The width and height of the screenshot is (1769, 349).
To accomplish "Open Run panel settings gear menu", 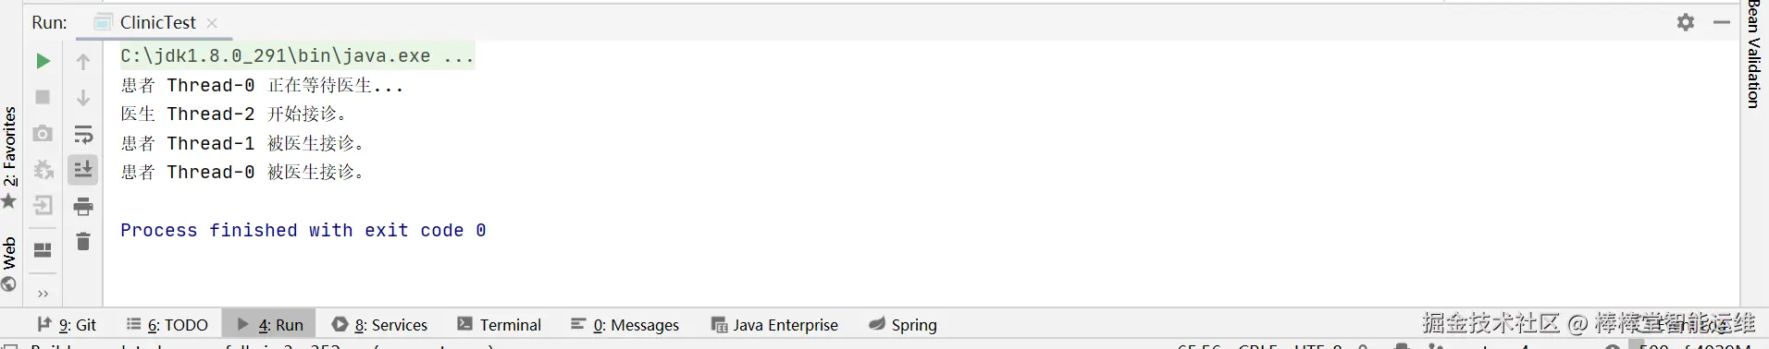I will pos(1686,22).
